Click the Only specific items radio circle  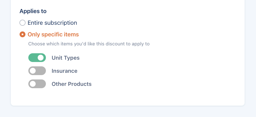23,34
